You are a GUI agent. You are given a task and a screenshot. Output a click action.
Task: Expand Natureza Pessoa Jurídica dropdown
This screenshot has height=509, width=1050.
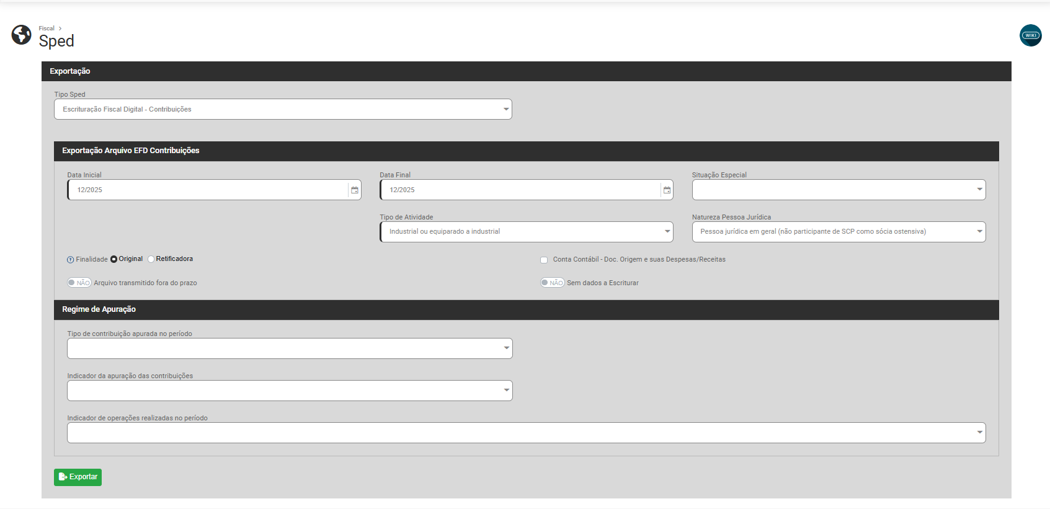(x=839, y=232)
